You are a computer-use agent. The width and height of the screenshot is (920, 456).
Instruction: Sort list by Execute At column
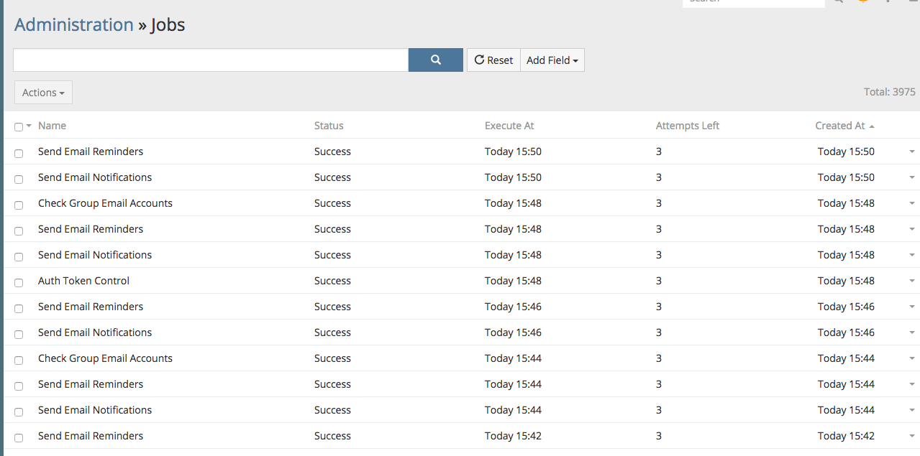pos(509,126)
